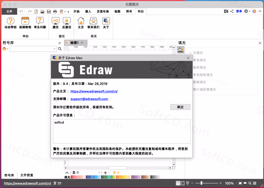Create a new document from quick toolbar
The image size is (264, 188).
click(x=36, y=11)
